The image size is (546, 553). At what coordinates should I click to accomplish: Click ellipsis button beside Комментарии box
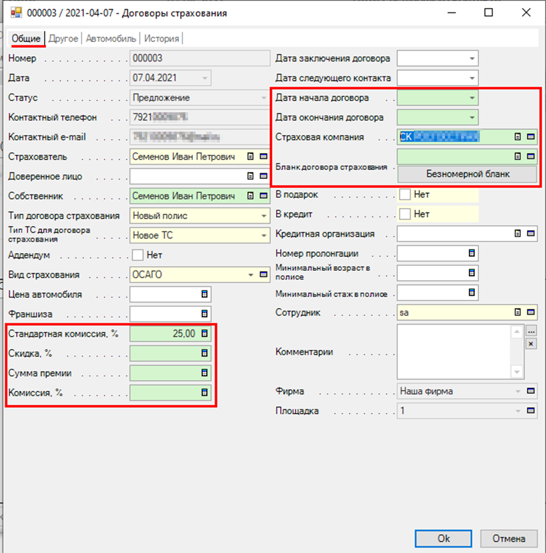tap(531, 331)
